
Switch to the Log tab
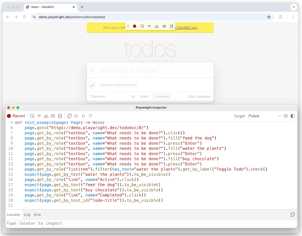(x=27, y=215)
